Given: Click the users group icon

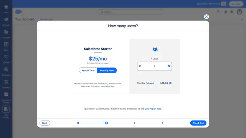Looking at the screenshot, I should 155,49.
